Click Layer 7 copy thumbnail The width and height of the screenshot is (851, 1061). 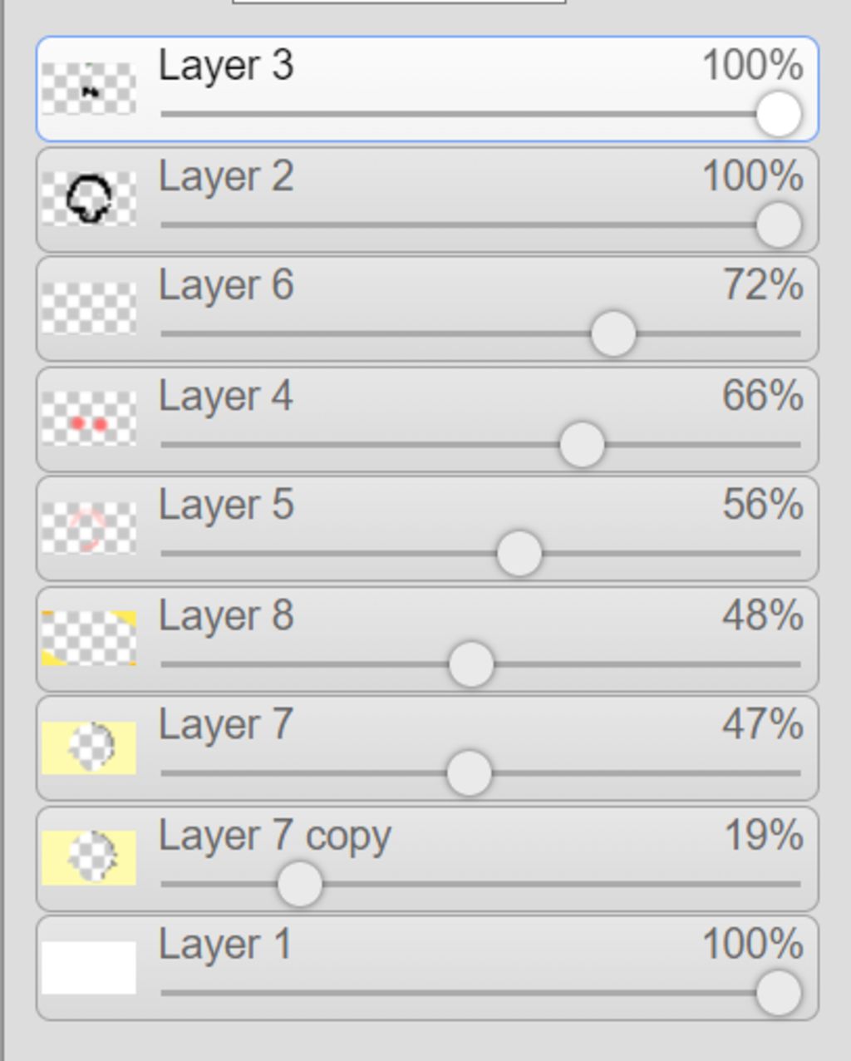pyautogui.click(x=89, y=857)
